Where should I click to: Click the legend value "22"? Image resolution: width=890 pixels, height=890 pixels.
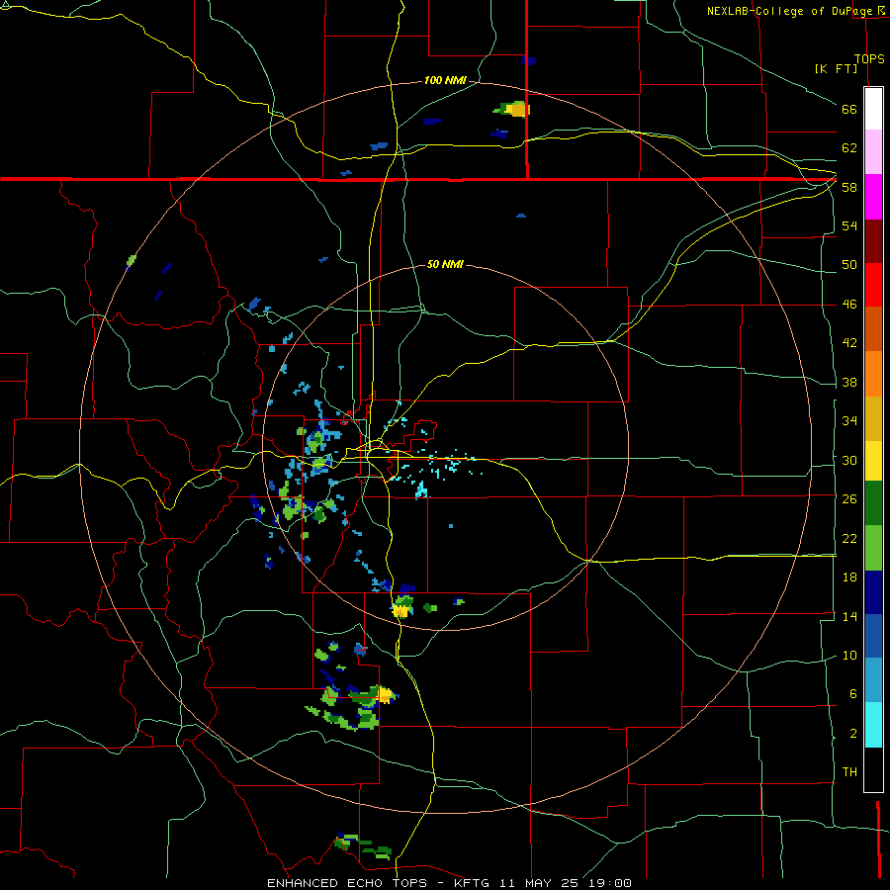pos(849,538)
